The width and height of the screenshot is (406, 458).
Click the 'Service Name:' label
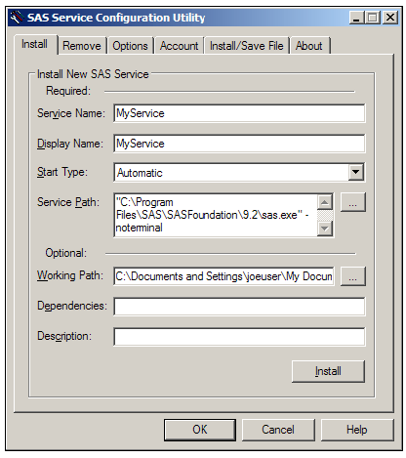pyautogui.click(x=71, y=113)
